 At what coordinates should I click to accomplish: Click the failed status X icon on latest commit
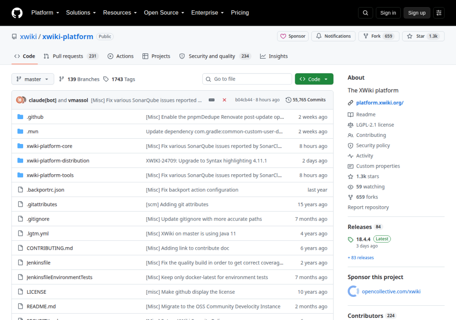click(224, 100)
